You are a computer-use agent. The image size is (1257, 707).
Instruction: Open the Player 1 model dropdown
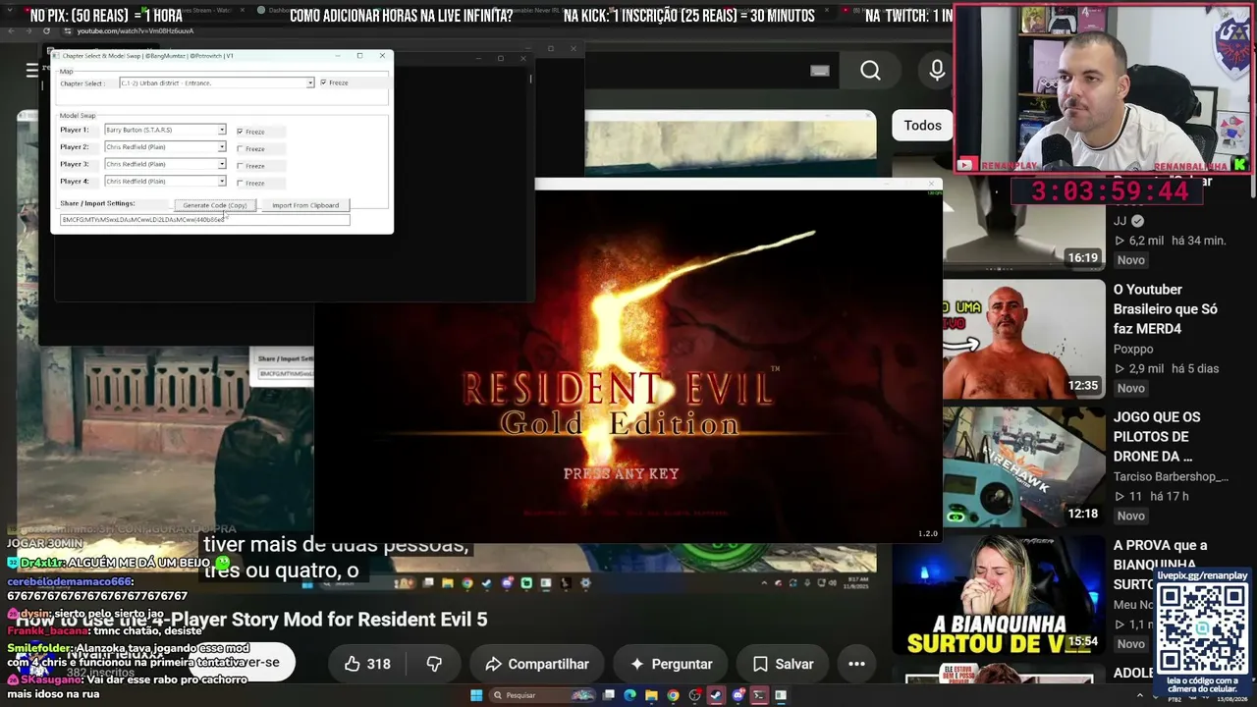point(165,130)
